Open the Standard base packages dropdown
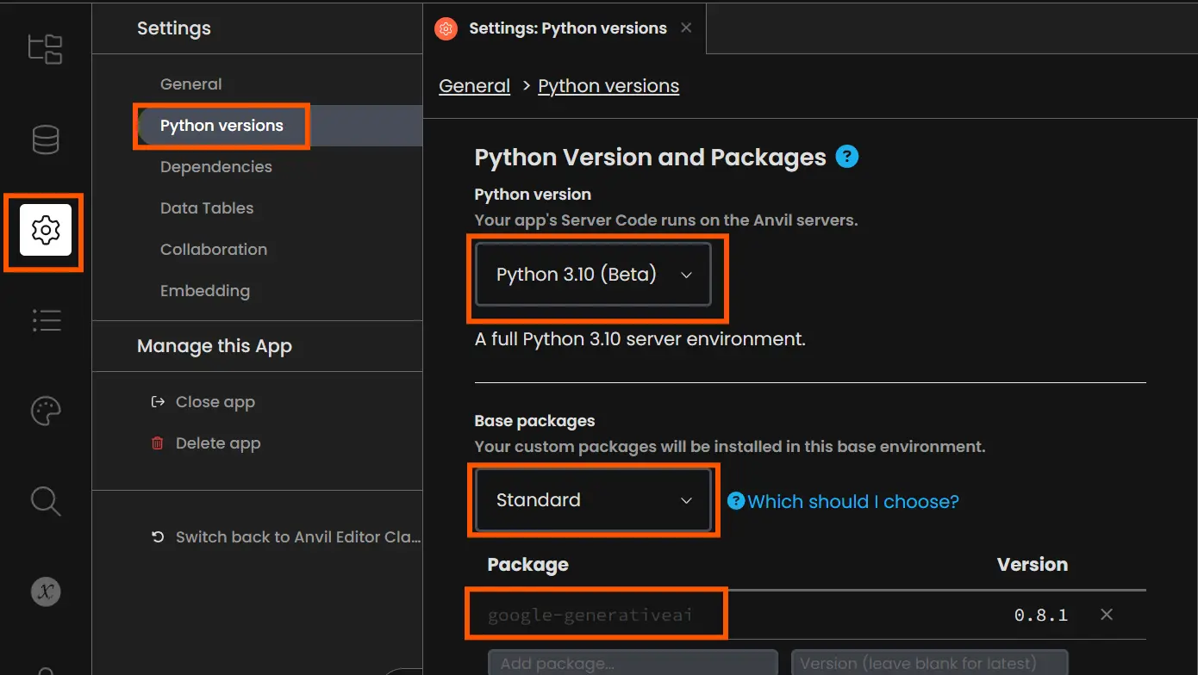The image size is (1198, 675). point(594,500)
